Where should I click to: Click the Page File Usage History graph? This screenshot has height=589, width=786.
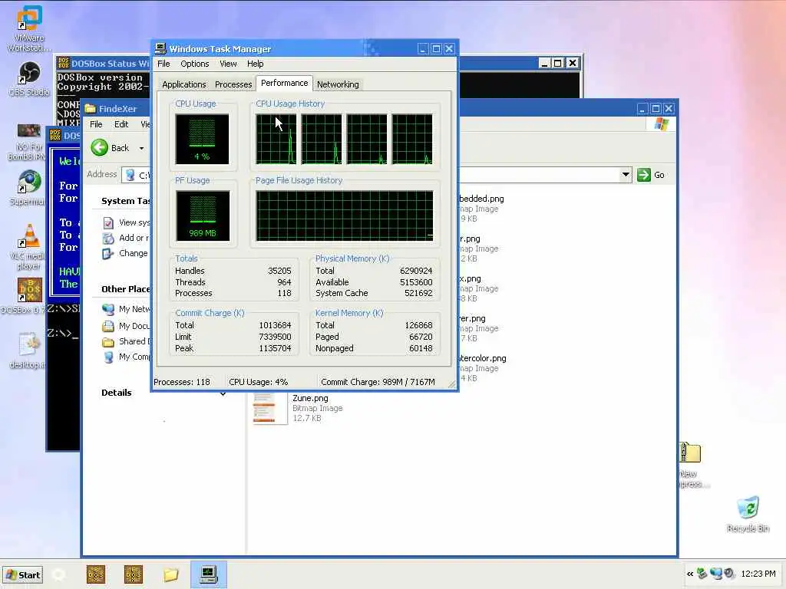point(345,216)
